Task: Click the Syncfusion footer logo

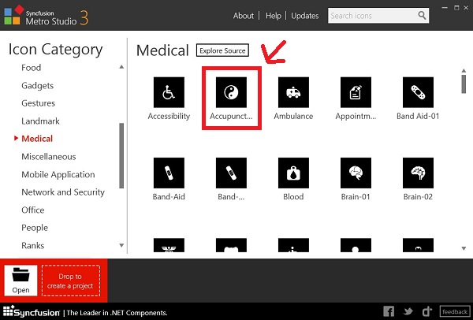Action: pos(32,312)
